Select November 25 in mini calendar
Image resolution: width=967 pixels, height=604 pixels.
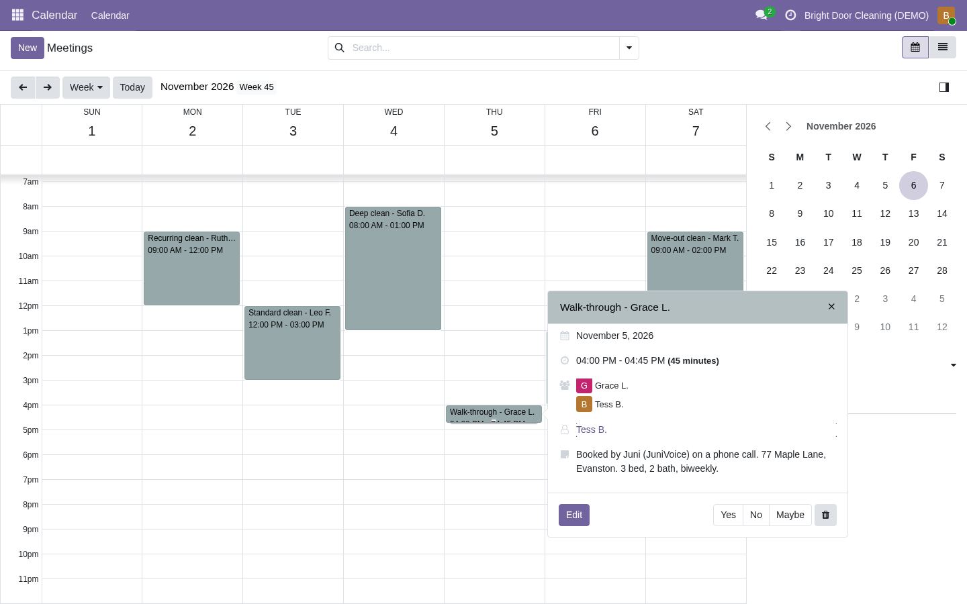pyautogui.click(x=856, y=270)
